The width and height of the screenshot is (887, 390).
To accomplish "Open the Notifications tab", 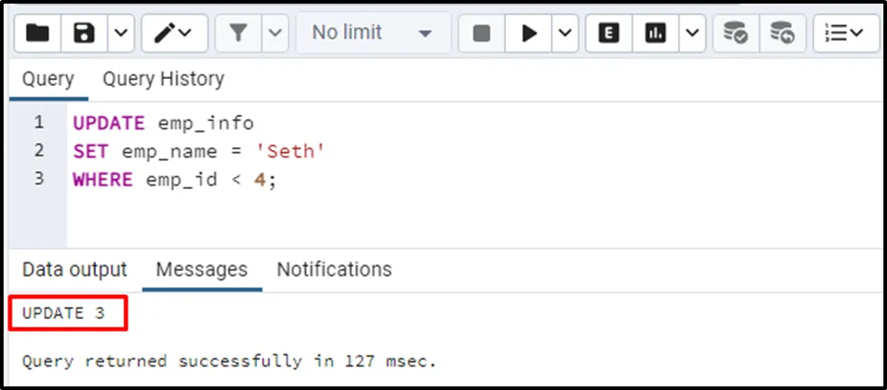I will click(334, 270).
